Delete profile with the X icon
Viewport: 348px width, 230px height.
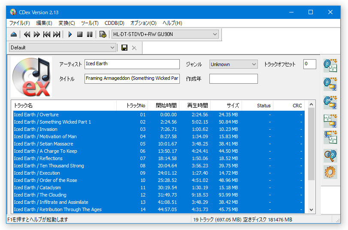[x=134, y=48]
